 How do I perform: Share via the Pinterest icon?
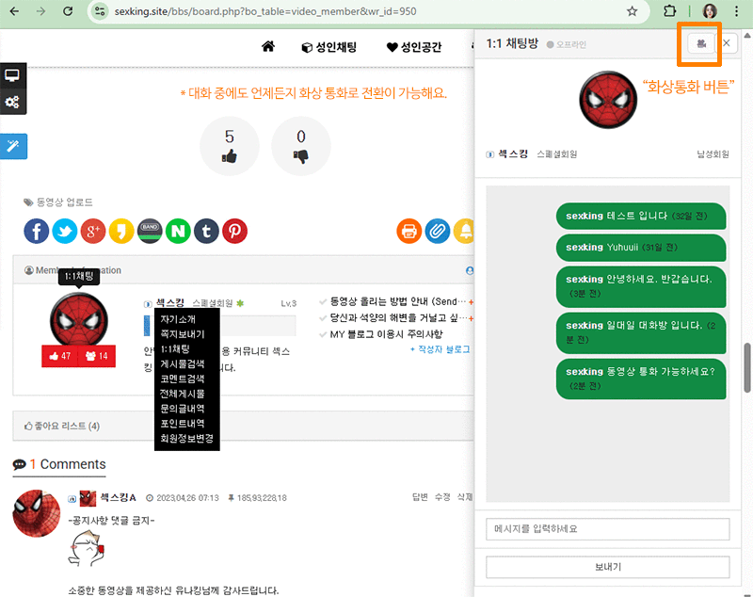click(x=234, y=231)
